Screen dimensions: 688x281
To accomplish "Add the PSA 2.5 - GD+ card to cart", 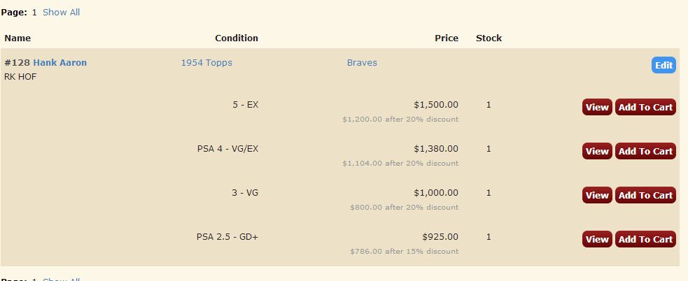I will pyautogui.click(x=645, y=239).
